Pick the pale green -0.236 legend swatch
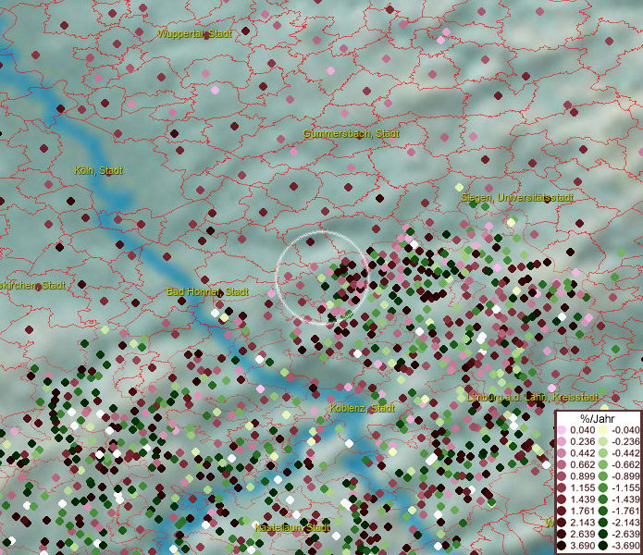Screen dimensions: 643x555 click(x=603, y=441)
